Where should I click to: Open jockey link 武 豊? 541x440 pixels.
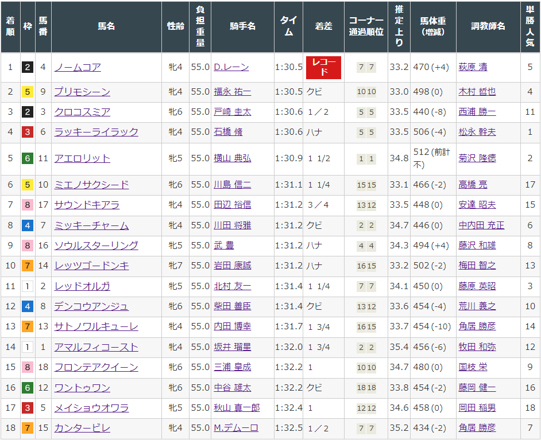pos(223,246)
